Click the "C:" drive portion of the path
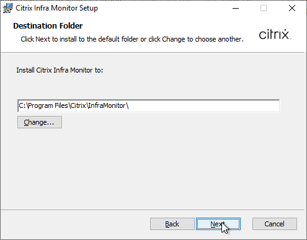The height and width of the screenshot is (240, 307). [22, 105]
